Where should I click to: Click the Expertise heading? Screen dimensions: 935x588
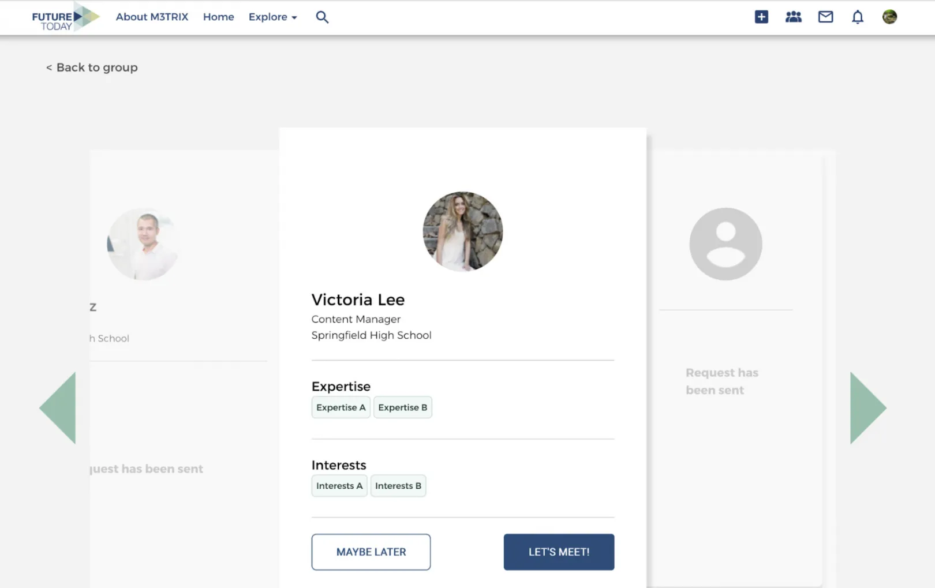coord(341,387)
